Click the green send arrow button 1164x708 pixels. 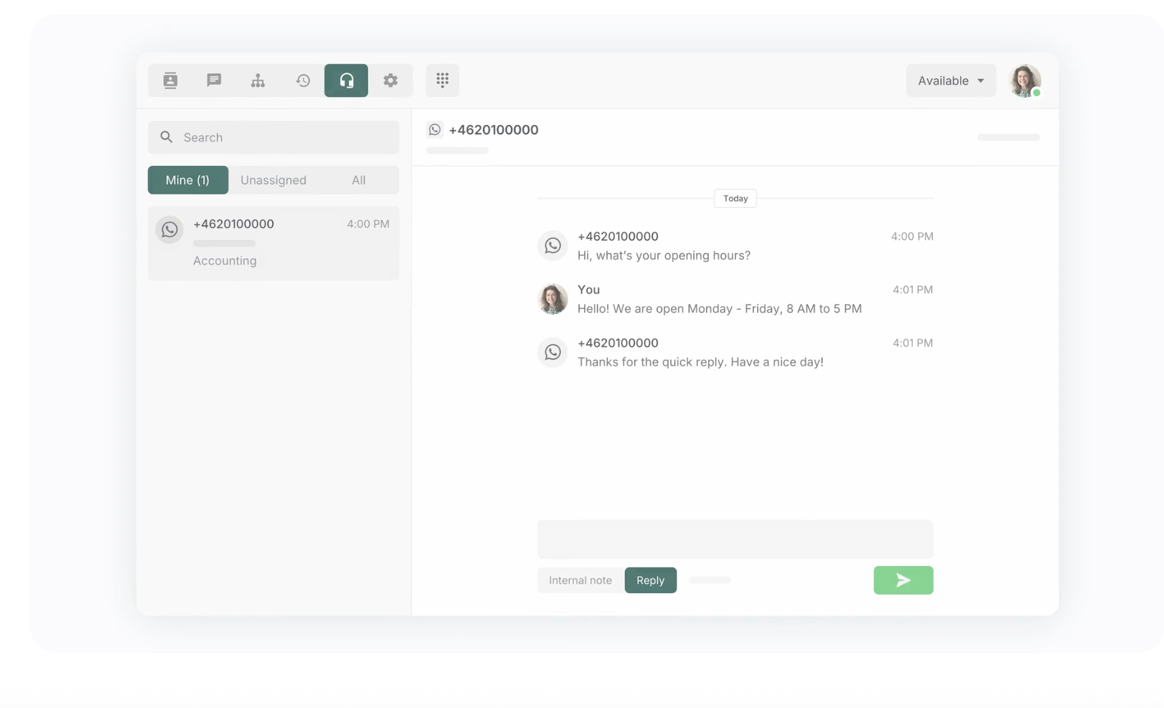click(x=903, y=580)
